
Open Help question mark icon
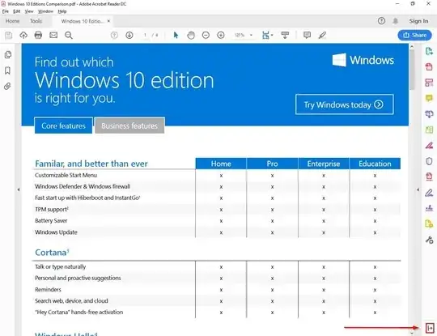(381, 21)
